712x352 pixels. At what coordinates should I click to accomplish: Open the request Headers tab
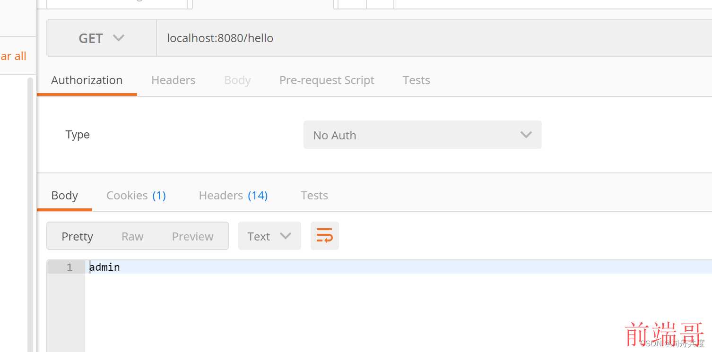[173, 80]
